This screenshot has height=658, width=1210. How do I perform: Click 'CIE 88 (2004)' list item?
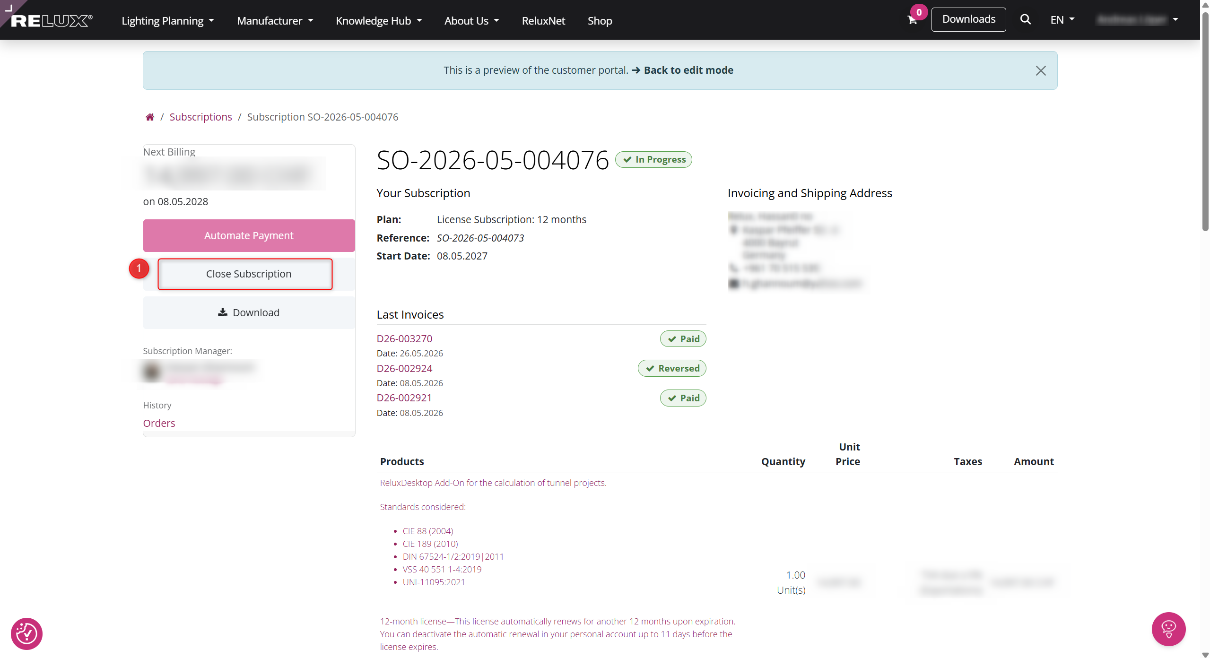[428, 531]
